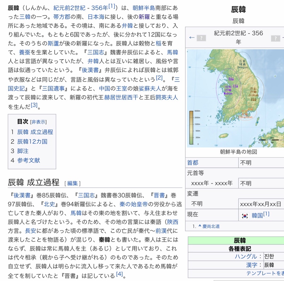Open 馬韓 link in 成立過程 section

(76, 213)
